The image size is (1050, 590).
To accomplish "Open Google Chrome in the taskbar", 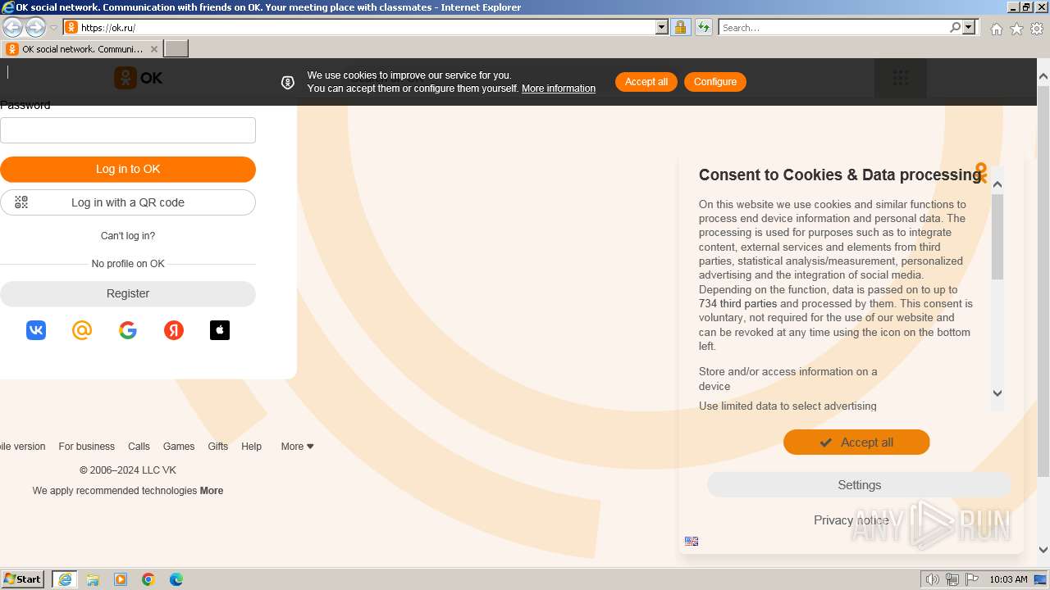I will pyautogui.click(x=148, y=579).
